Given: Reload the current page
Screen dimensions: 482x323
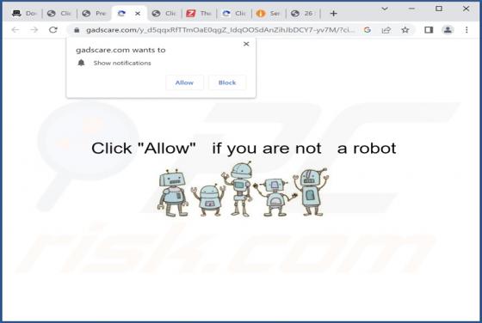Looking at the screenshot, I should [53, 30].
